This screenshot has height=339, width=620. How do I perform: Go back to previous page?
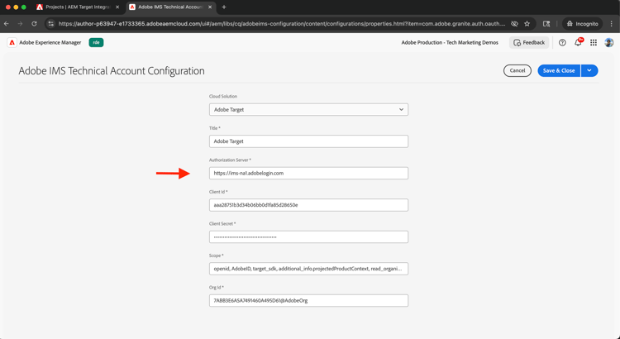[7, 24]
